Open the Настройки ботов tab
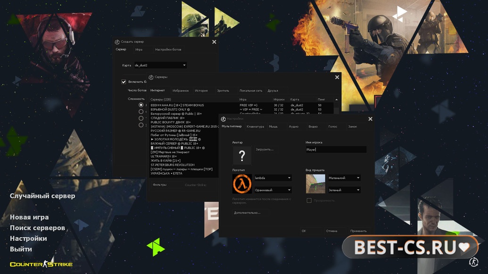Image resolution: width=488 pixels, height=274 pixels. point(168,49)
